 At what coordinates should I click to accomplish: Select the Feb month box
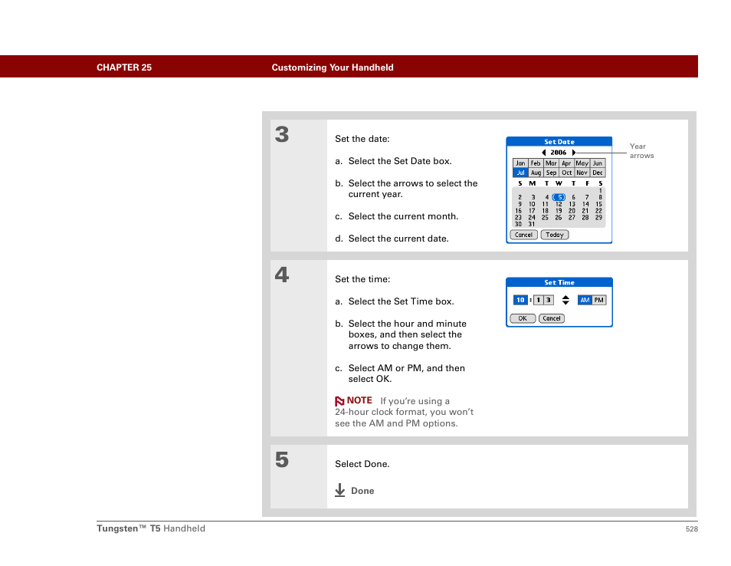point(536,163)
